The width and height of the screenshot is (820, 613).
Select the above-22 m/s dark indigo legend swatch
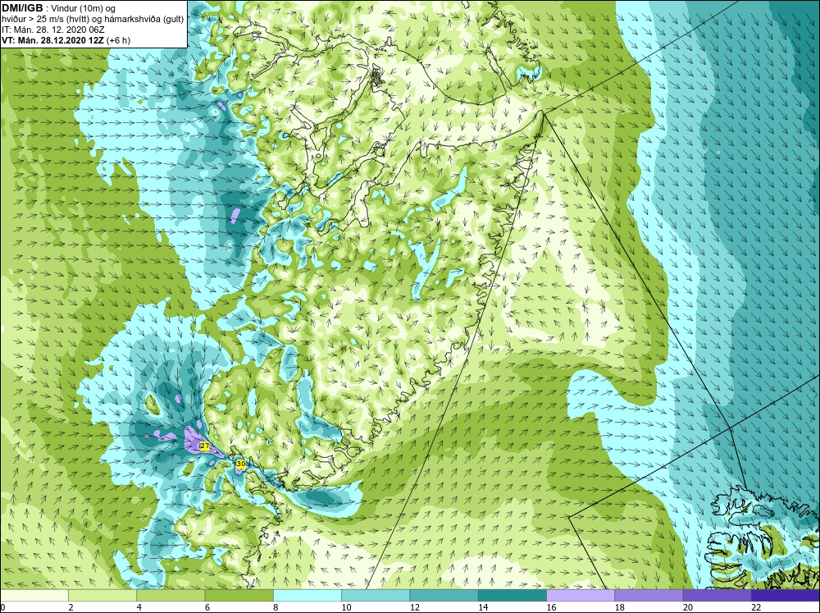[786, 596]
